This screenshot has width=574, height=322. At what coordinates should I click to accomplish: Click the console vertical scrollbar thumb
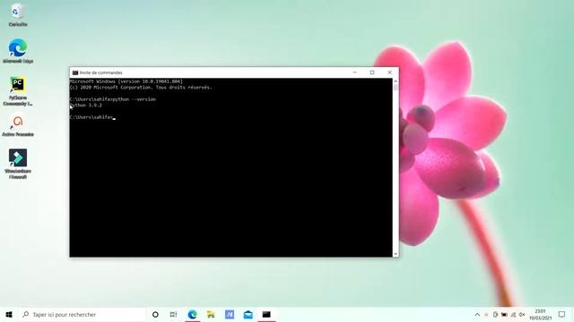tap(396, 88)
